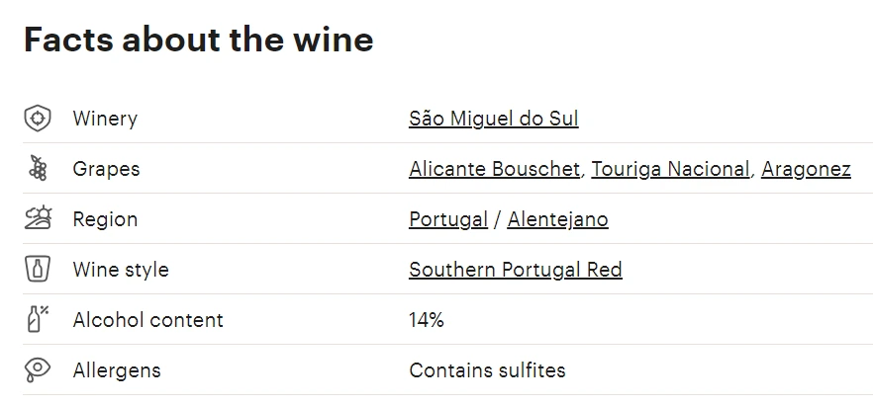
Task: Open Southern Portugal Red style link
Action: 515,270
